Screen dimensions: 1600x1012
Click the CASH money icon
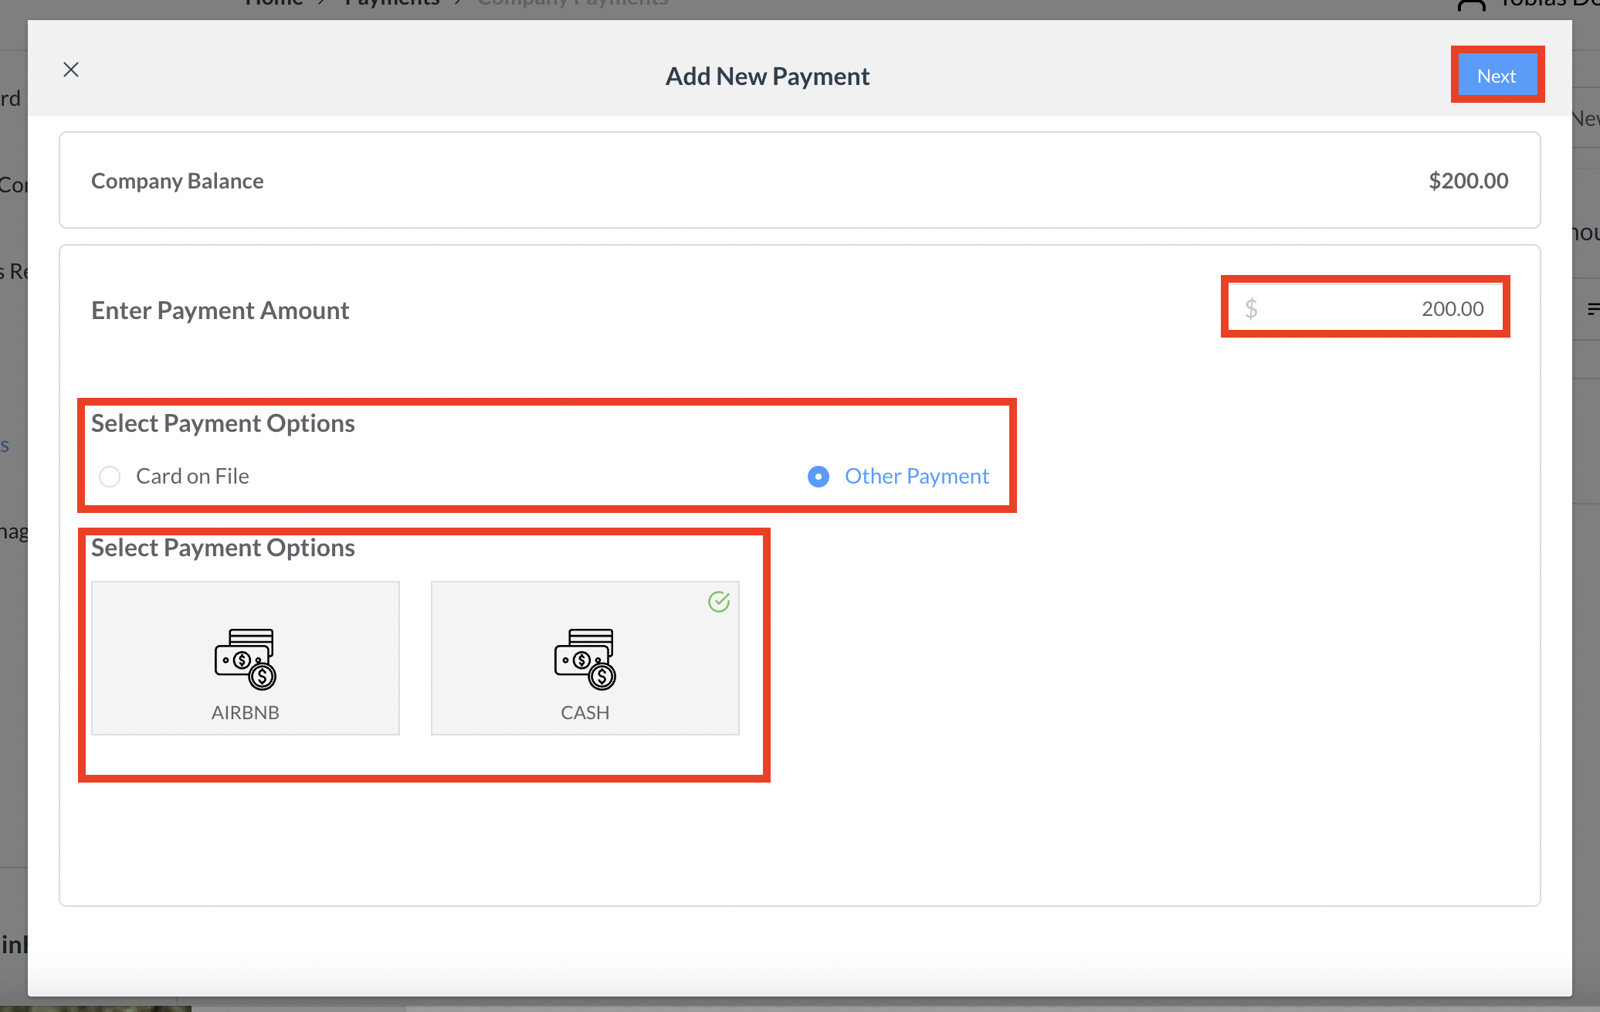point(585,658)
